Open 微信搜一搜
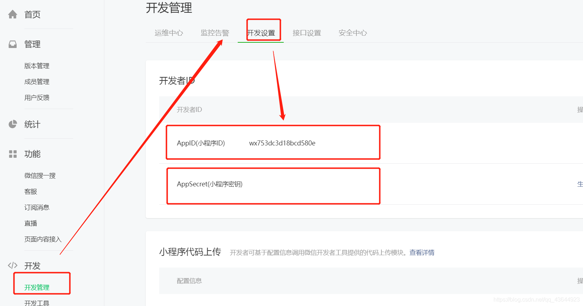This screenshot has height=306, width=583. (40, 175)
